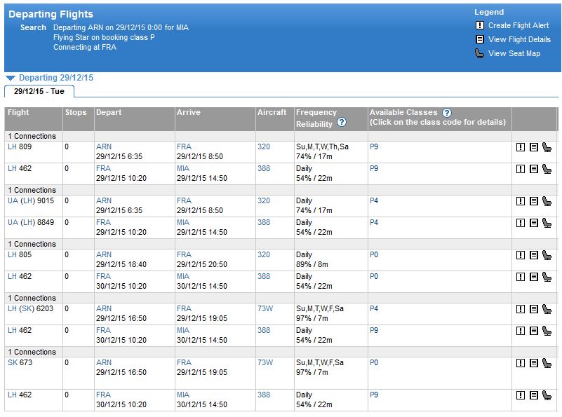Click aircraft 388 link for UA 8849
The width and height of the screenshot is (562, 417).
click(x=263, y=223)
